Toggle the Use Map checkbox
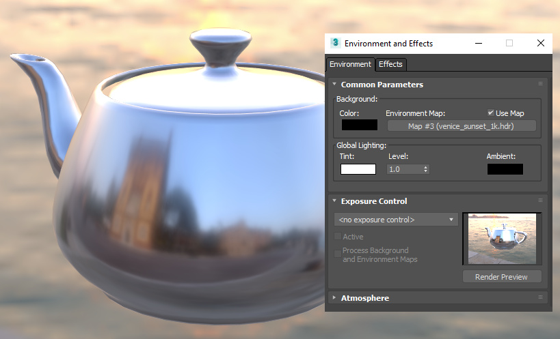Viewport: 560px width, 339px height. pos(491,113)
